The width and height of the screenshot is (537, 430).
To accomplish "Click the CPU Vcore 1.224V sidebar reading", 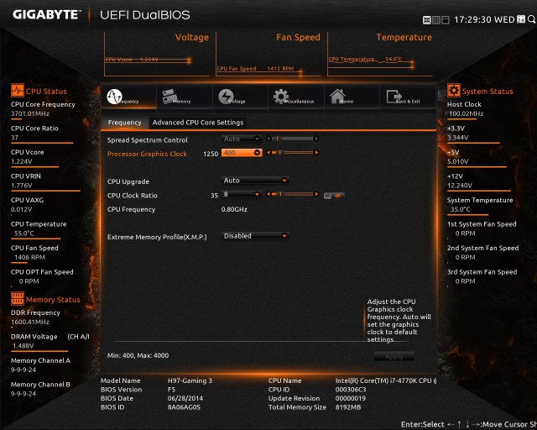I will click(21, 161).
